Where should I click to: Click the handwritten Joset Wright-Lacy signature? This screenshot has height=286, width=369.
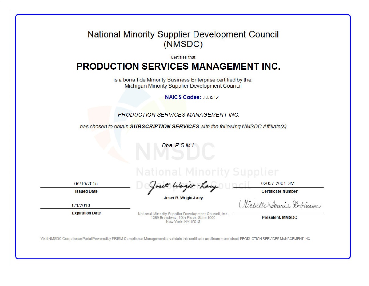tap(183, 187)
